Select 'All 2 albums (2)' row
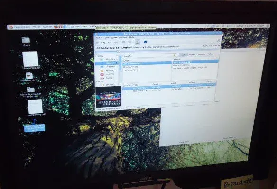This screenshot has width=277, height=189. tap(195, 62)
